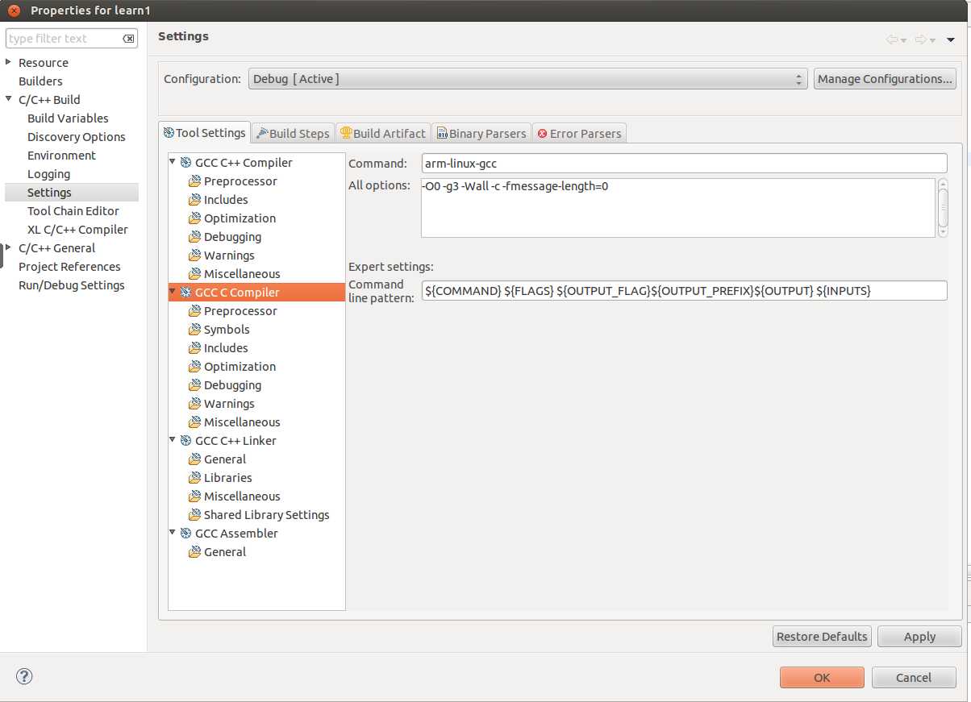Click the Binary Parsers tab icon
Screen dimensions: 971x702
[x=442, y=134]
